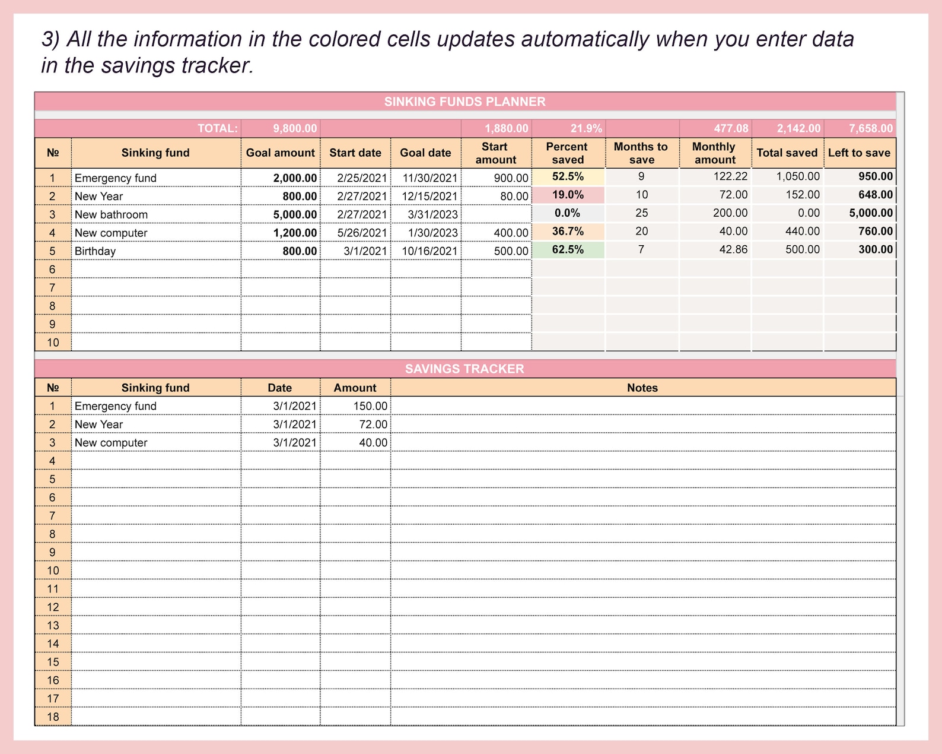
Task: Click the TOTAL: label cell
Action: (138, 128)
